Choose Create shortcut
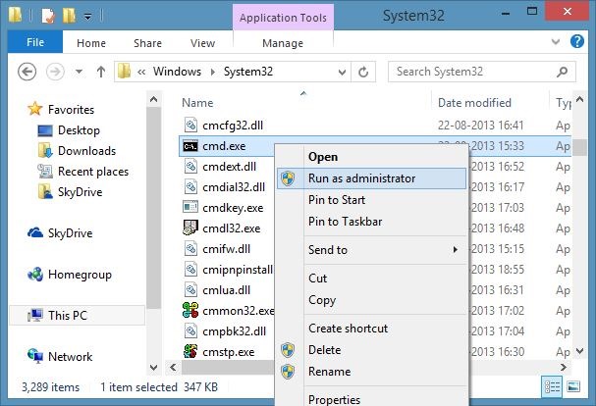The image size is (596, 406). coord(371,329)
